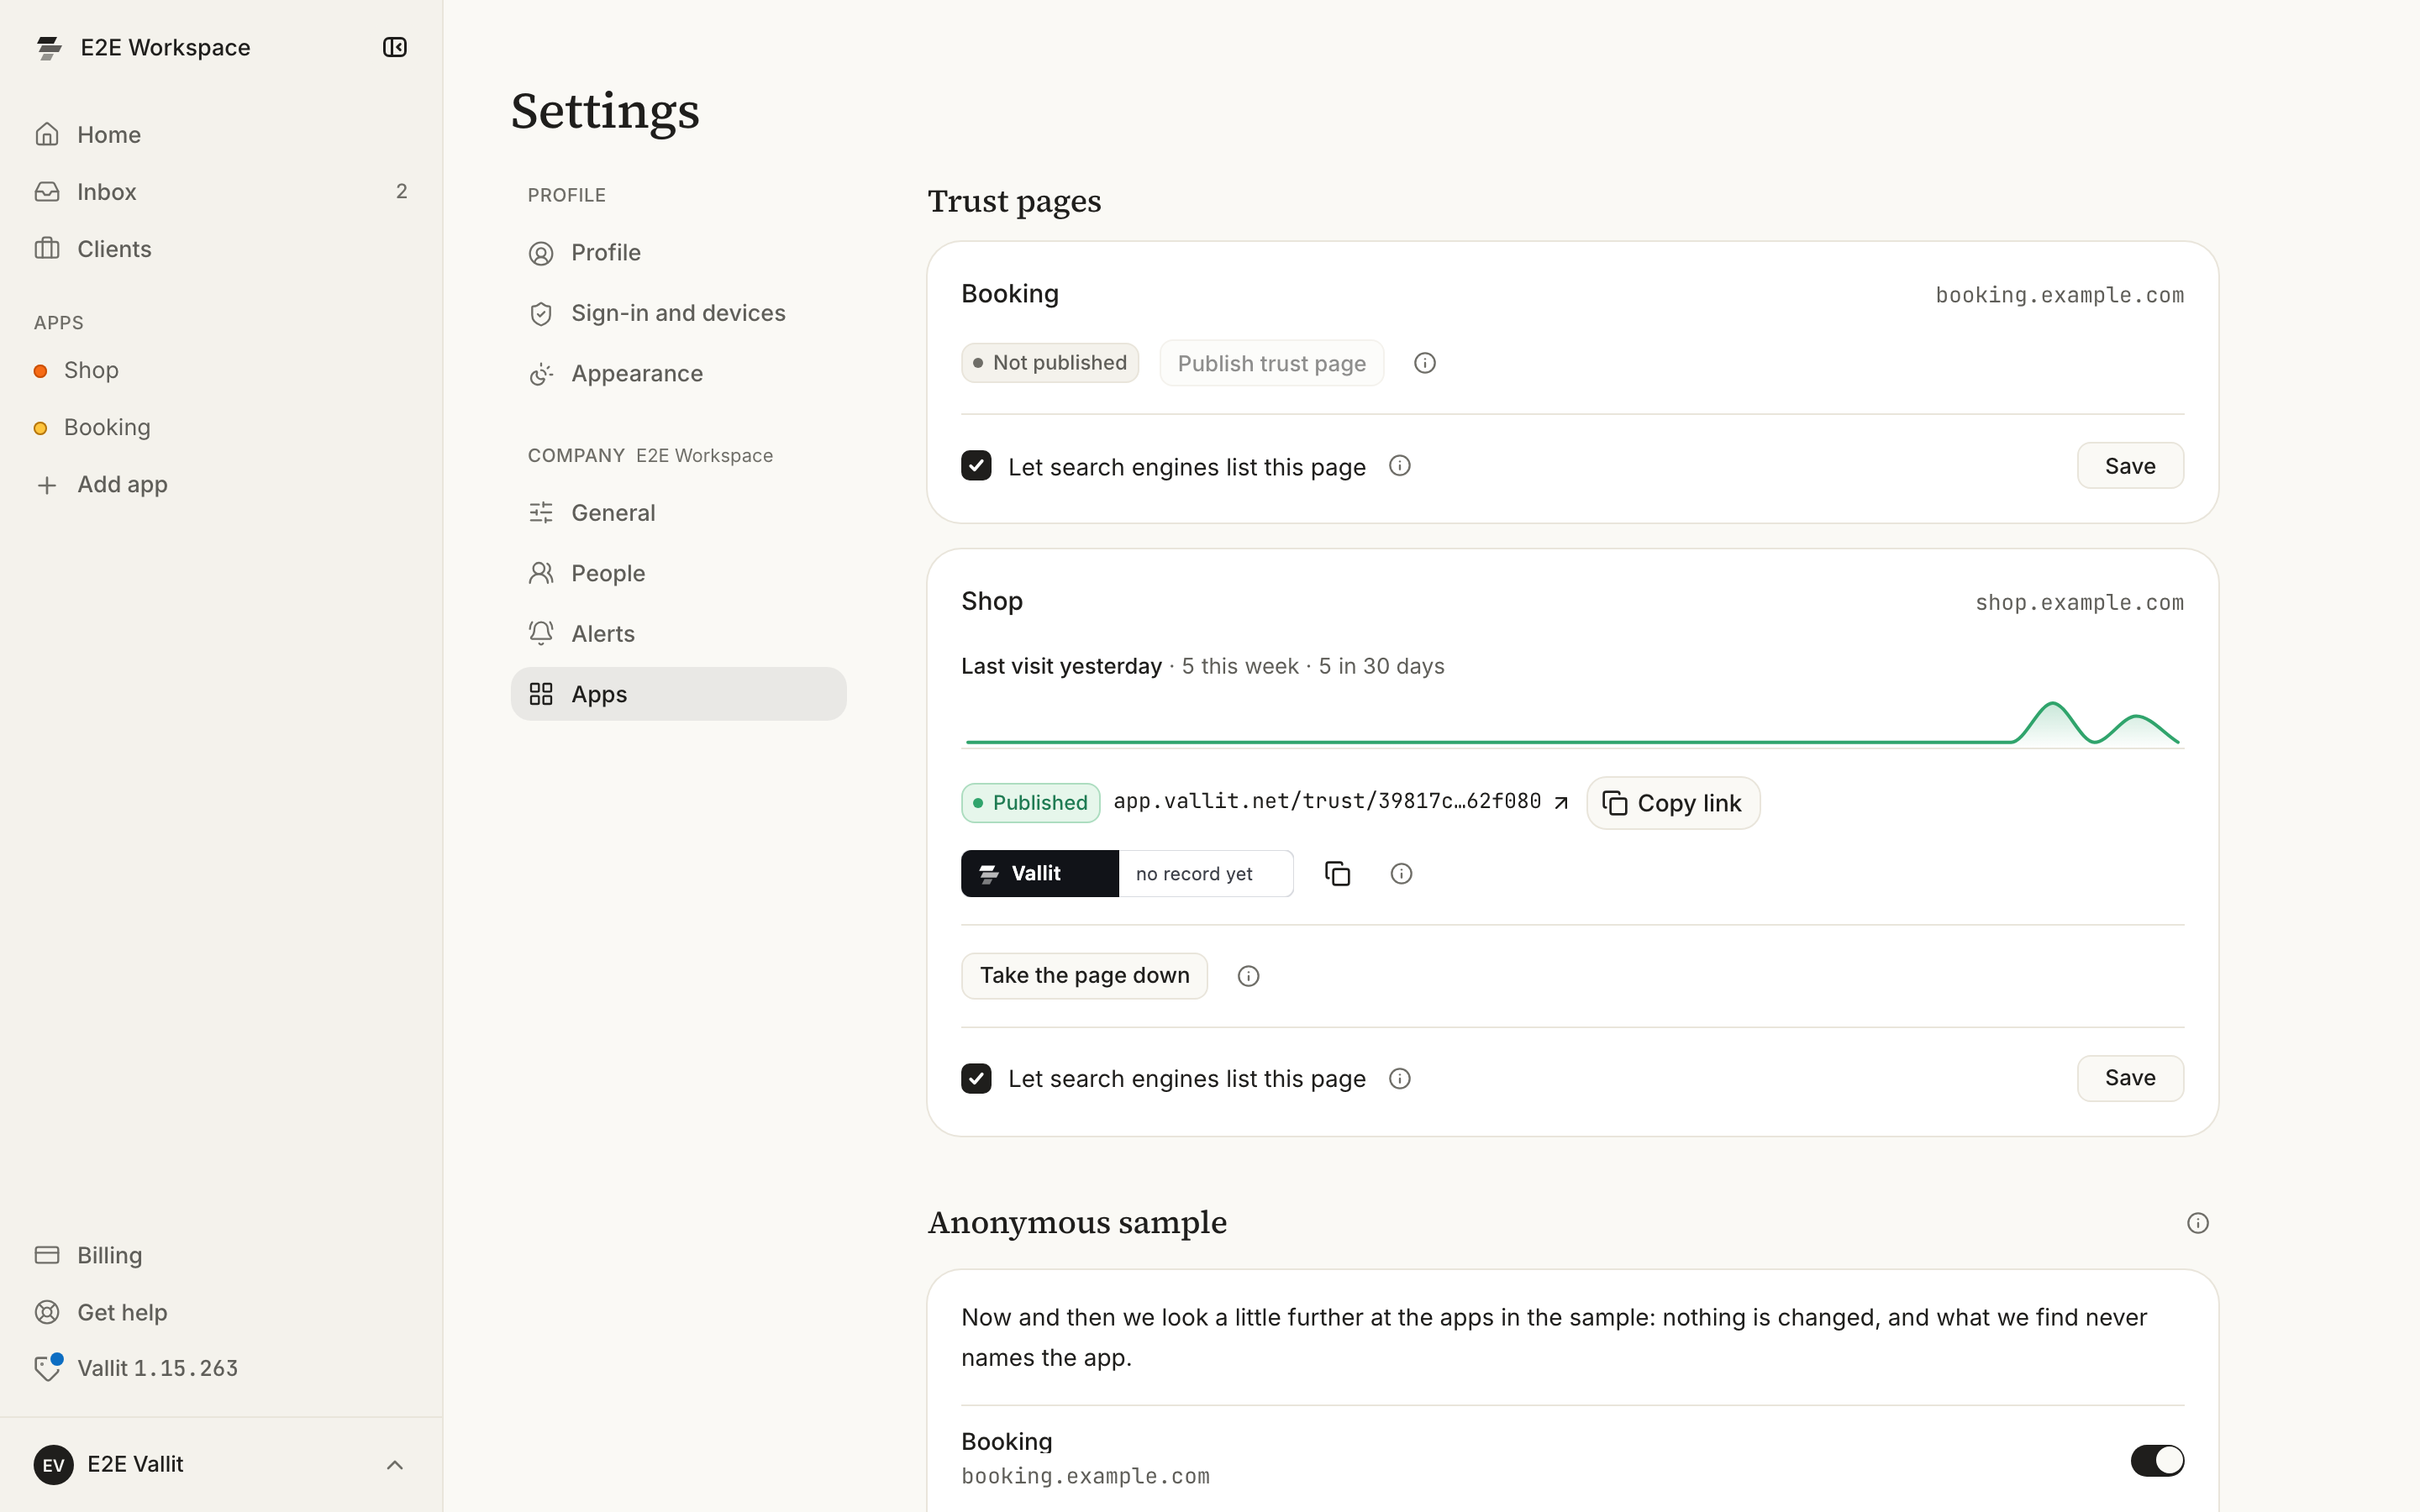Screen dimensions: 2420x1512
Task: Collapse the sidebar with the panel icon
Action: pos(395,47)
